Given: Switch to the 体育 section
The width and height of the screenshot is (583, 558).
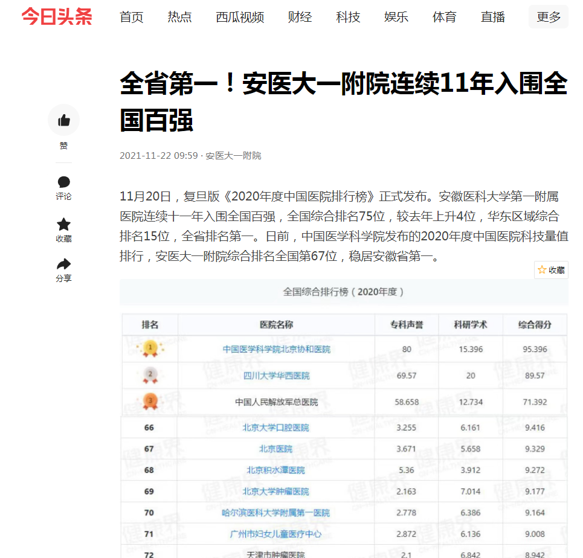Looking at the screenshot, I should coord(445,17).
